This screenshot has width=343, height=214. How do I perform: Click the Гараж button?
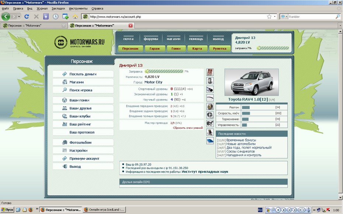click(x=155, y=49)
